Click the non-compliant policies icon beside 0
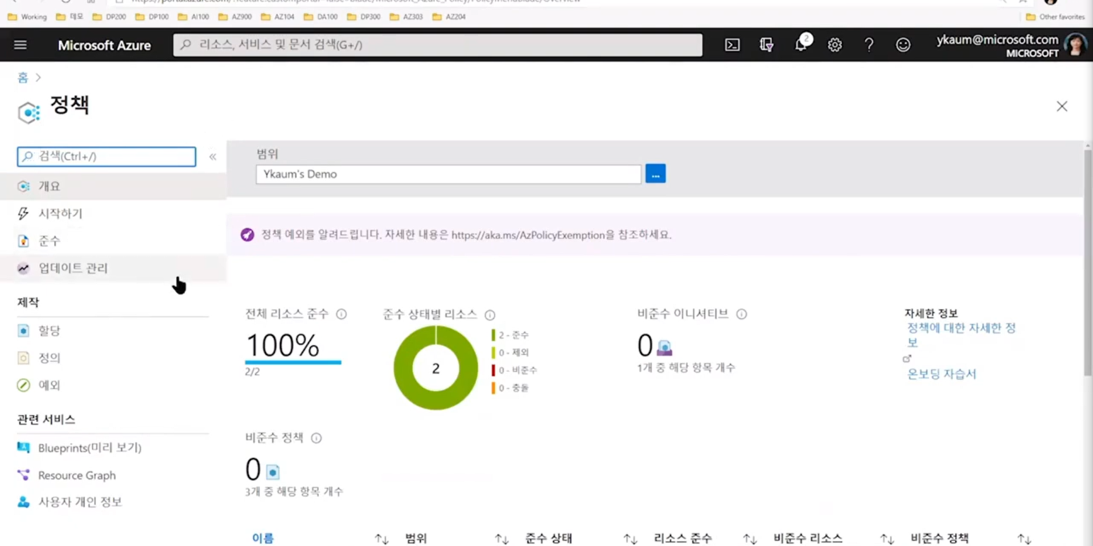The width and height of the screenshot is (1093, 546). pyautogui.click(x=273, y=471)
